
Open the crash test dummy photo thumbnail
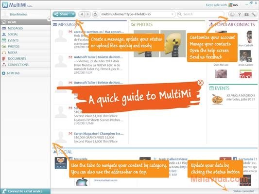point(173,44)
